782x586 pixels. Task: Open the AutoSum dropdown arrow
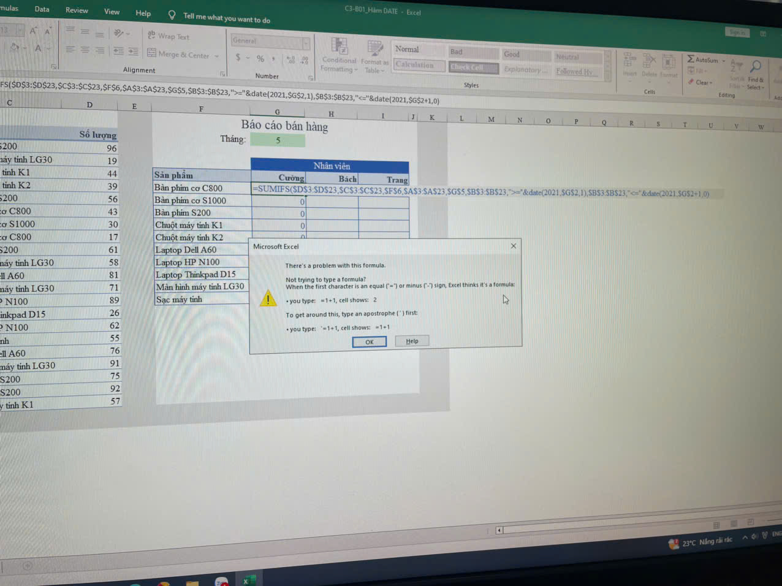(723, 61)
